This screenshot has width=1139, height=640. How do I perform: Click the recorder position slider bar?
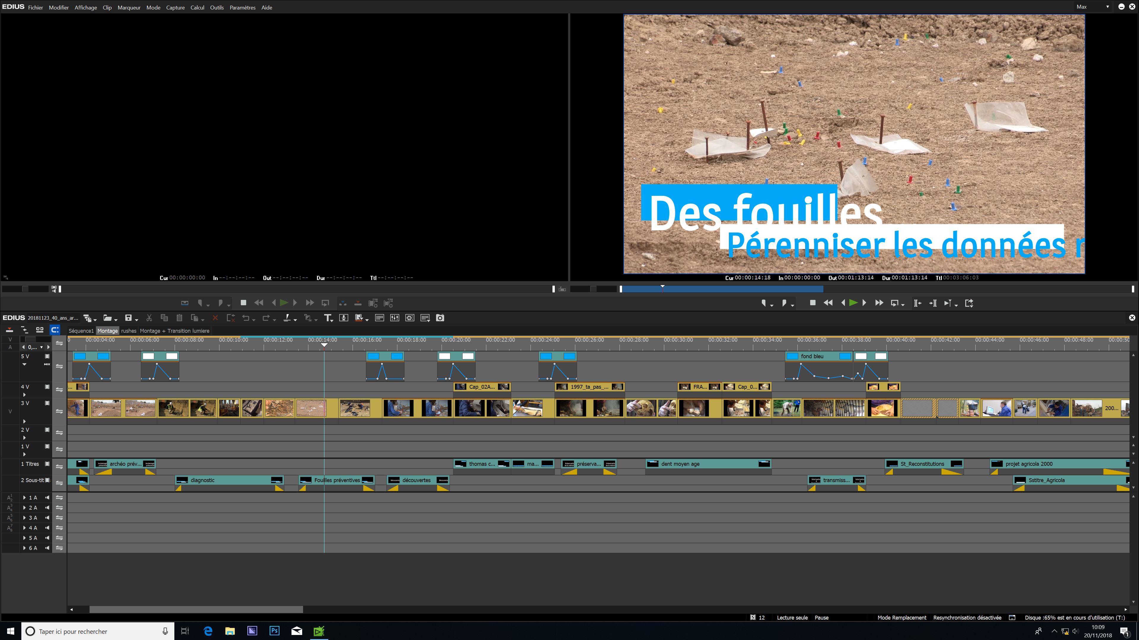click(x=875, y=289)
